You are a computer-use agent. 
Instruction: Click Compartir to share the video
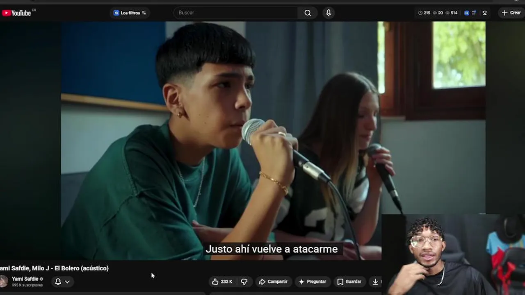coord(273,281)
